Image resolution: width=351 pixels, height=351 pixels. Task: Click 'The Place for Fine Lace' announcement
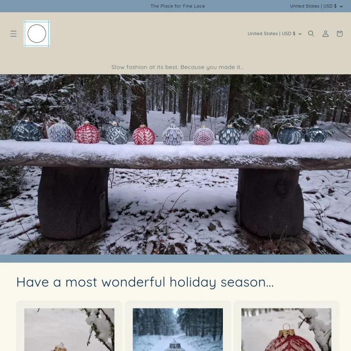(178, 6)
